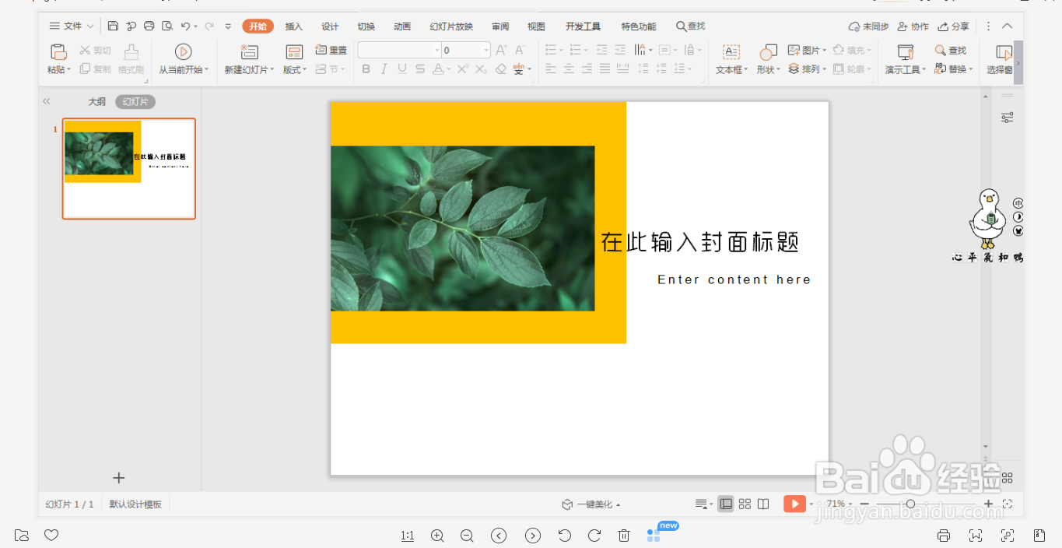This screenshot has width=1062, height=548.
Task: Click the Reset (重置) button
Action: tap(331, 51)
